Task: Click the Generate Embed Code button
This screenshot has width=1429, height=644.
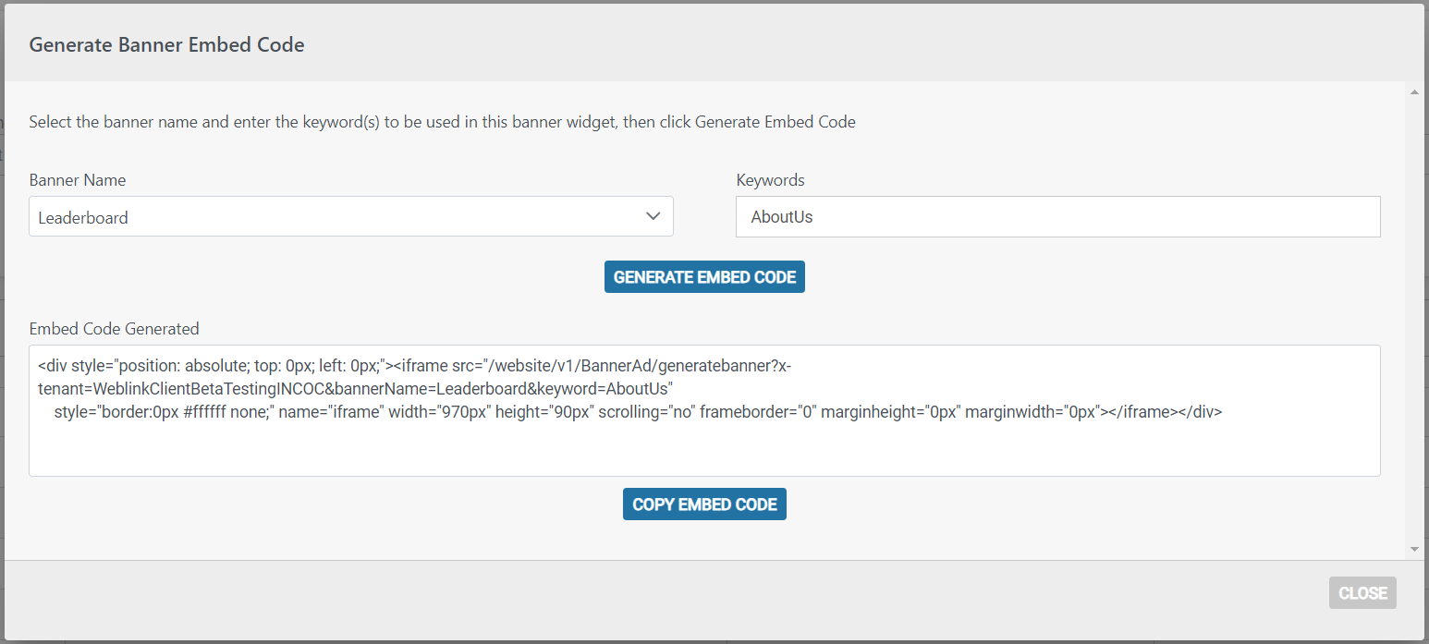Action: coord(704,277)
